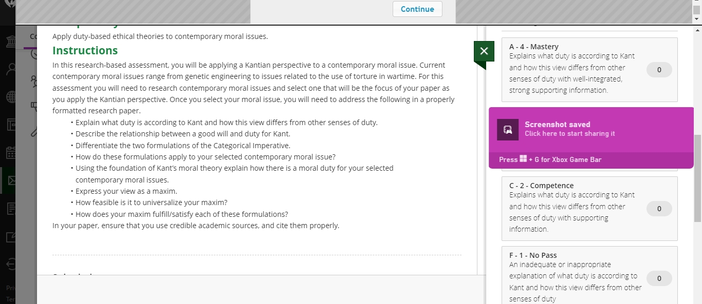
Task: Open the Calendar icon in left sidebar
Action: pos(10,153)
